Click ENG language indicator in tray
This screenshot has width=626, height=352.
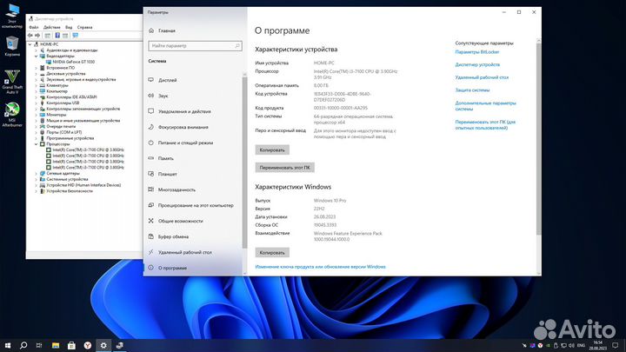coord(582,345)
